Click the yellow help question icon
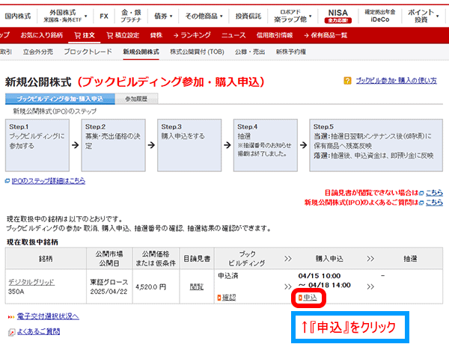 (347, 81)
